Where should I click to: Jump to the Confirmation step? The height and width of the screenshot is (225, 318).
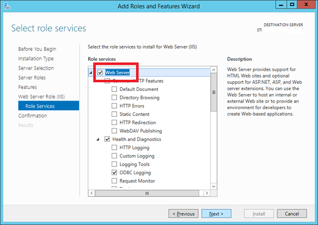point(33,116)
